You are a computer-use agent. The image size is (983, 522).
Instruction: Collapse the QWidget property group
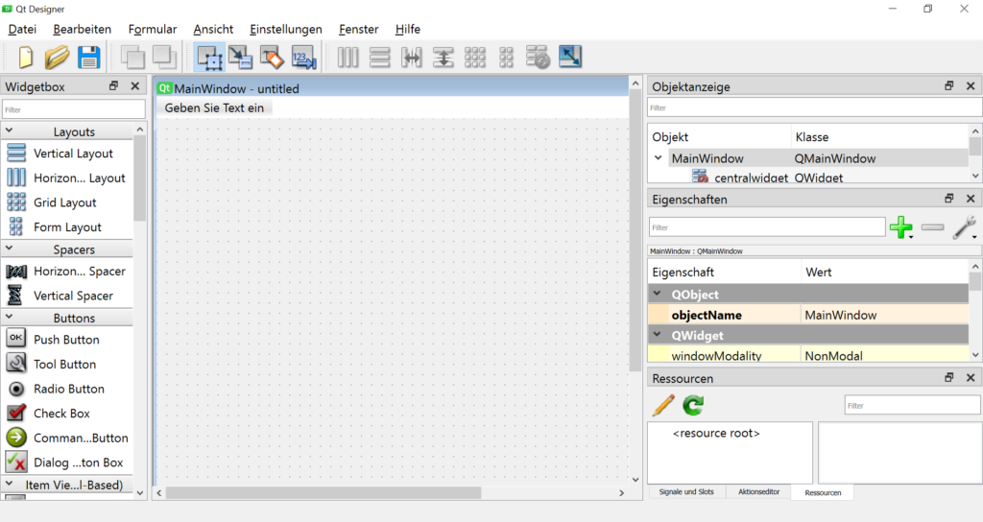coord(657,335)
